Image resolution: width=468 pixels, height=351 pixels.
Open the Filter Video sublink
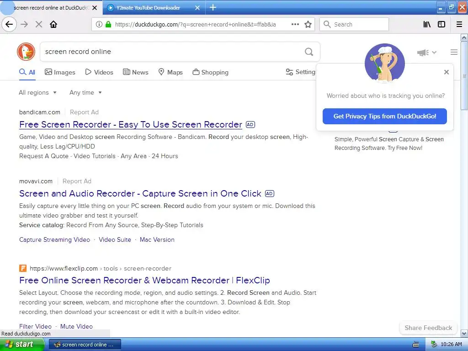pyautogui.click(x=35, y=326)
